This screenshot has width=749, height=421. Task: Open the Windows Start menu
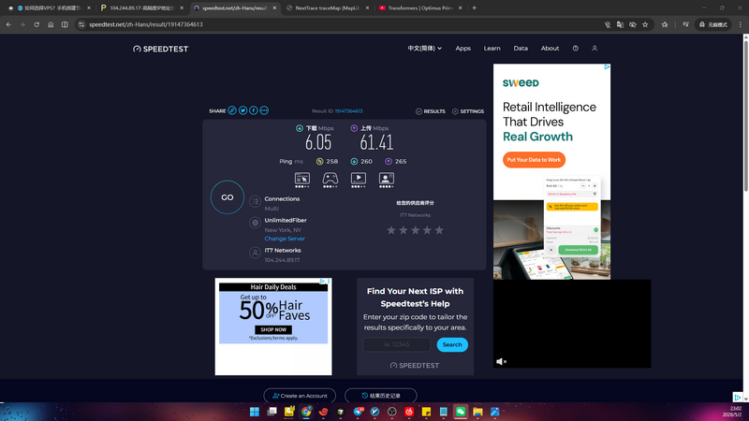[x=255, y=412]
